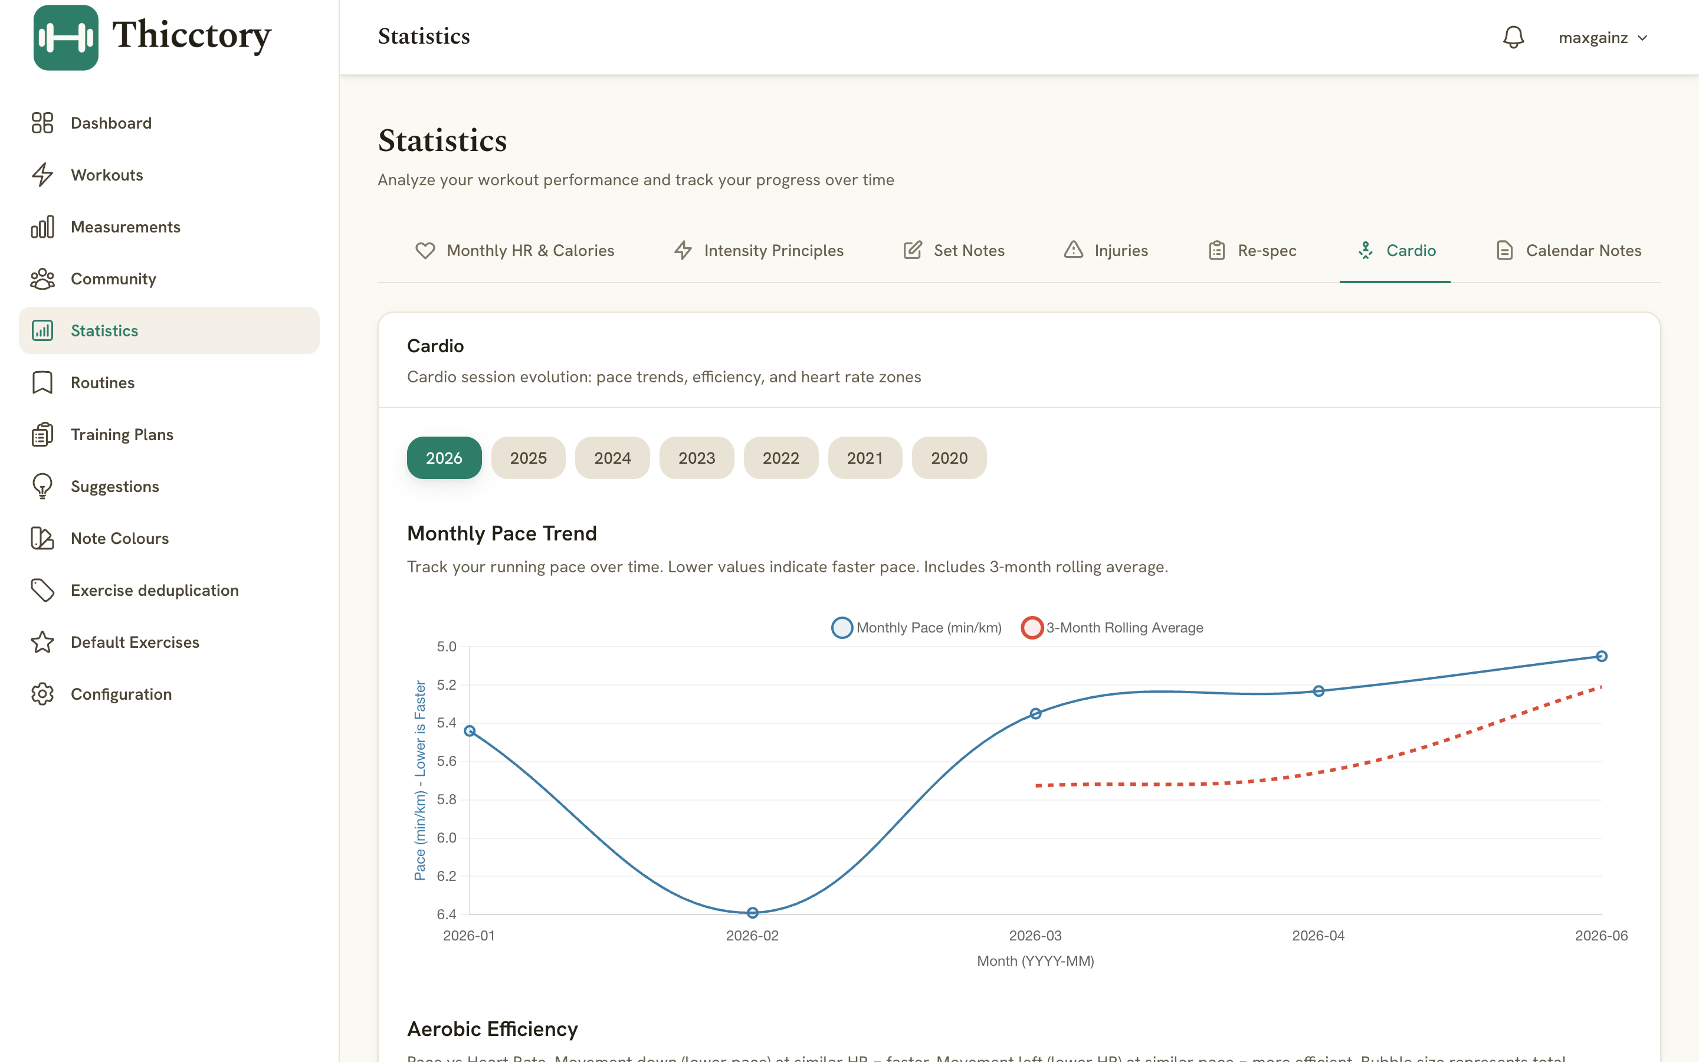The width and height of the screenshot is (1699, 1062).
Task: Click the Statistics chart icon in sidebar
Action: click(x=42, y=330)
